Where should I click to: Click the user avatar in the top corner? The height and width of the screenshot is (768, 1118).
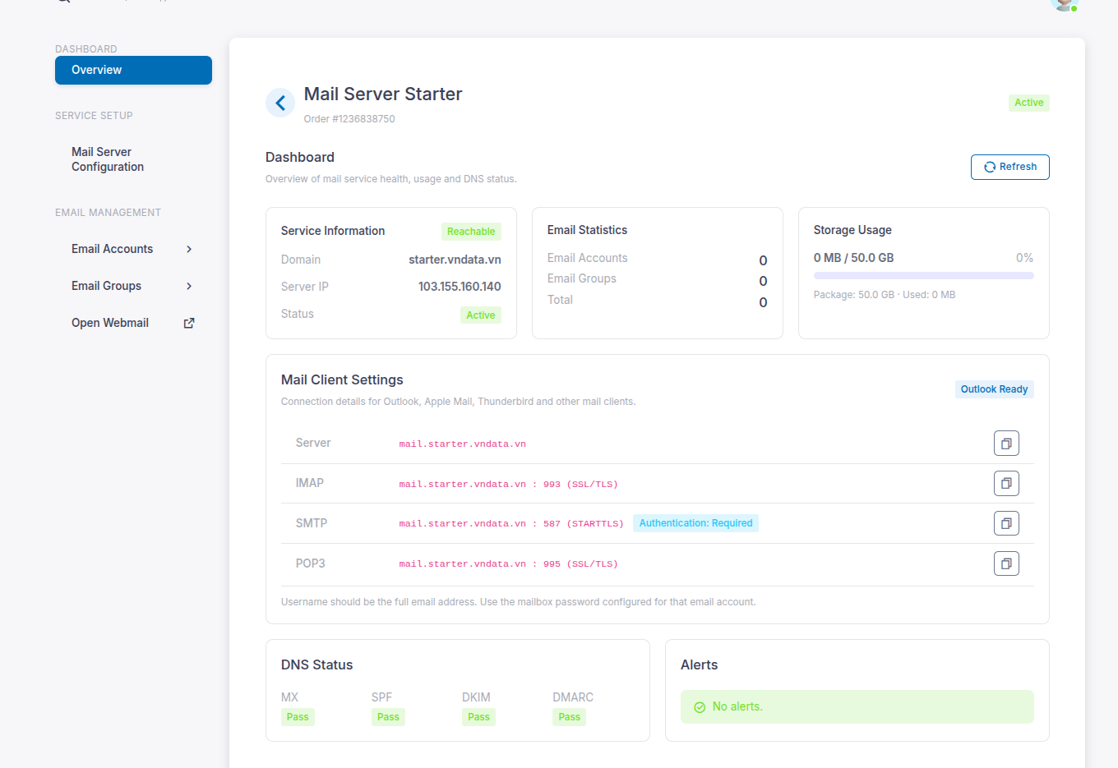1063,3
